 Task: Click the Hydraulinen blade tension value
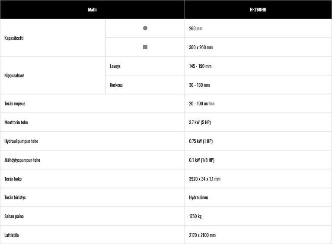point(198,197)
